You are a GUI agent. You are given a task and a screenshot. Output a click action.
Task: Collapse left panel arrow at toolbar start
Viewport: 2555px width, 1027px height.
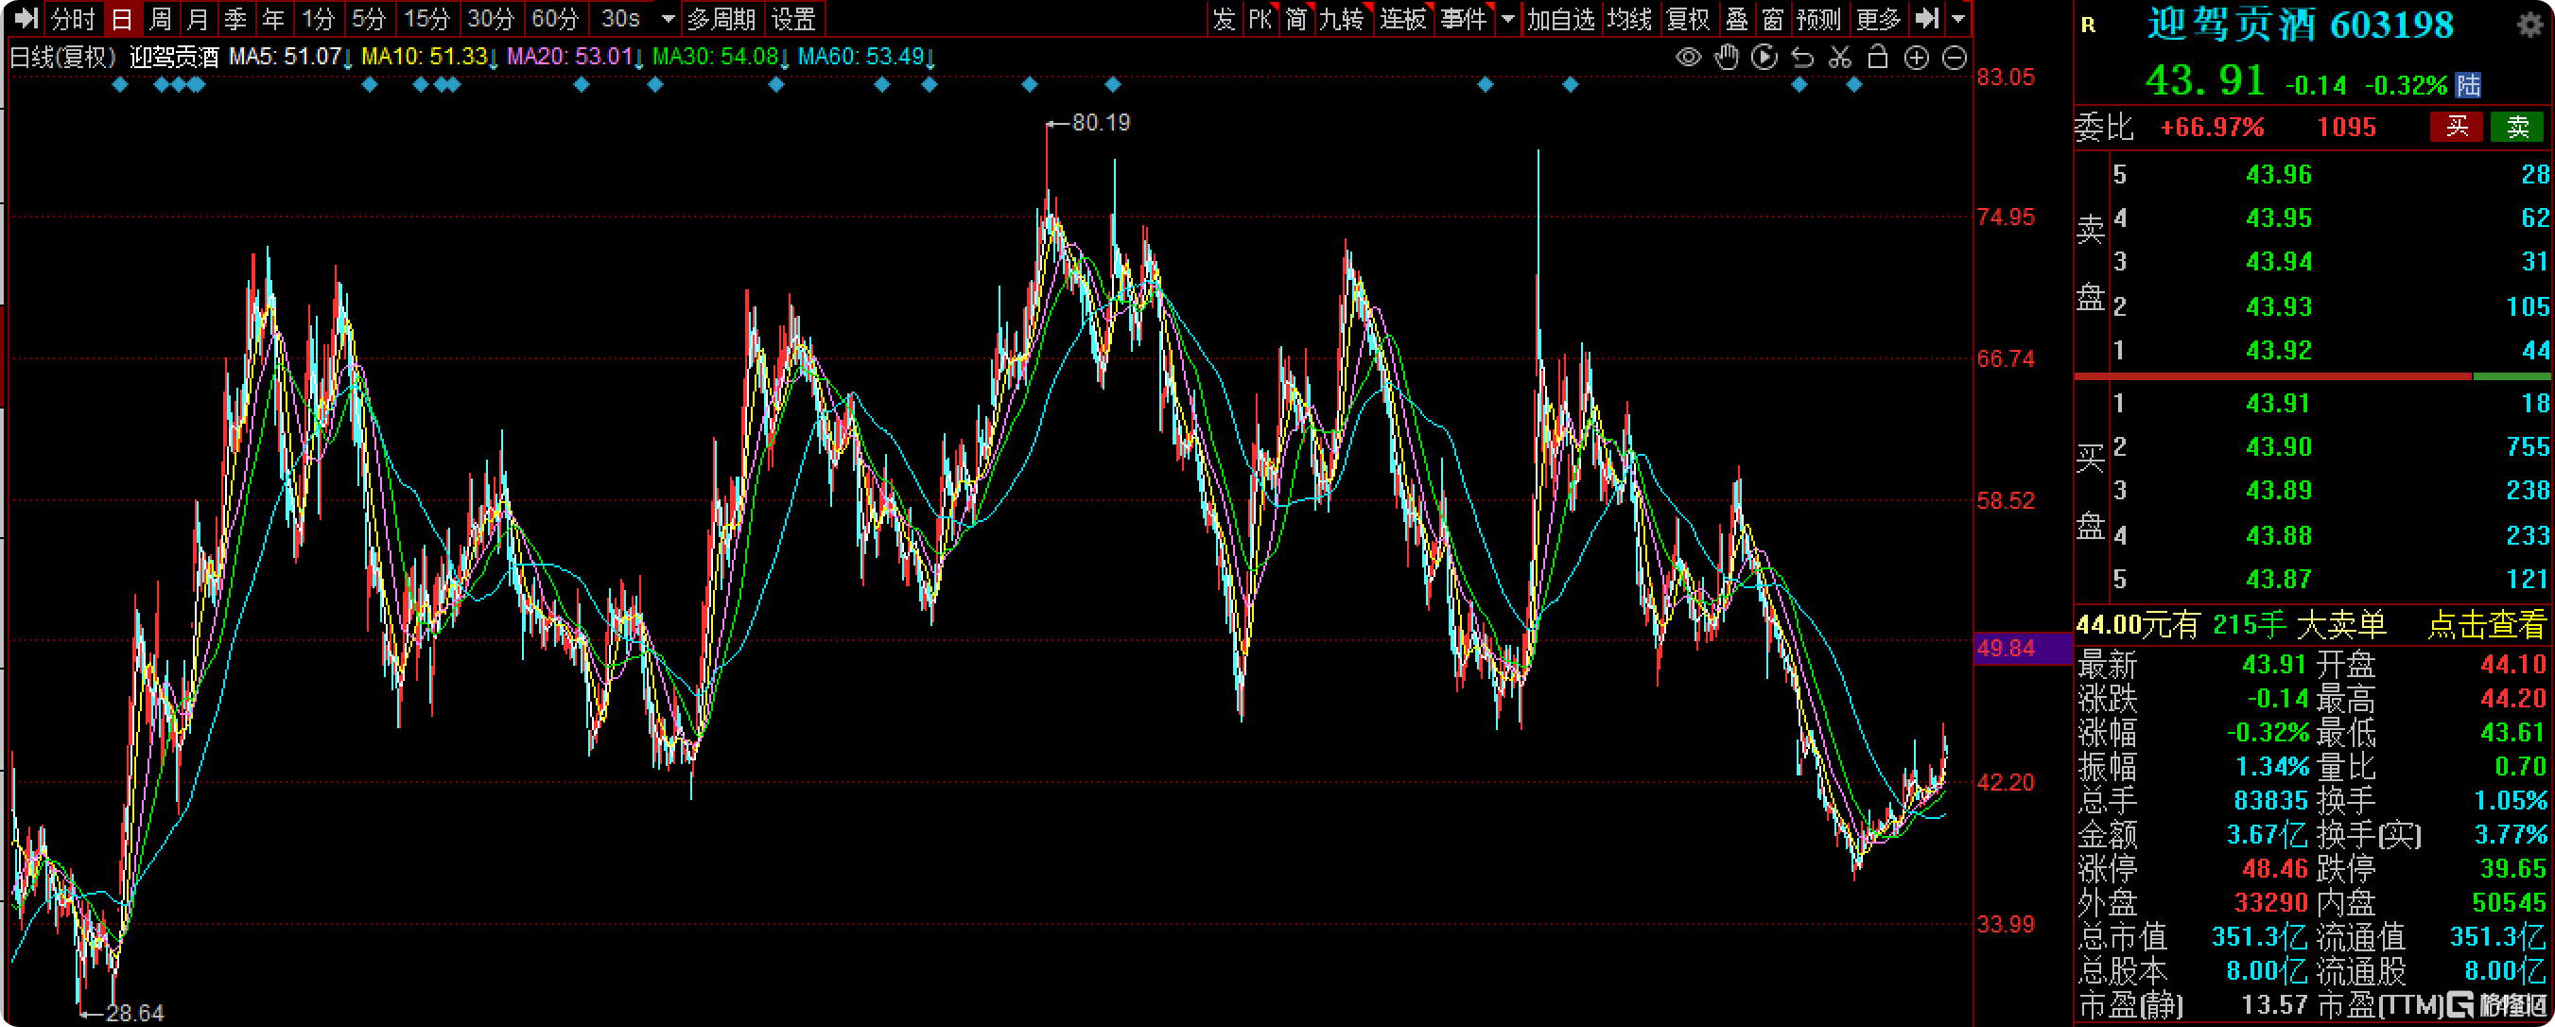25,18
